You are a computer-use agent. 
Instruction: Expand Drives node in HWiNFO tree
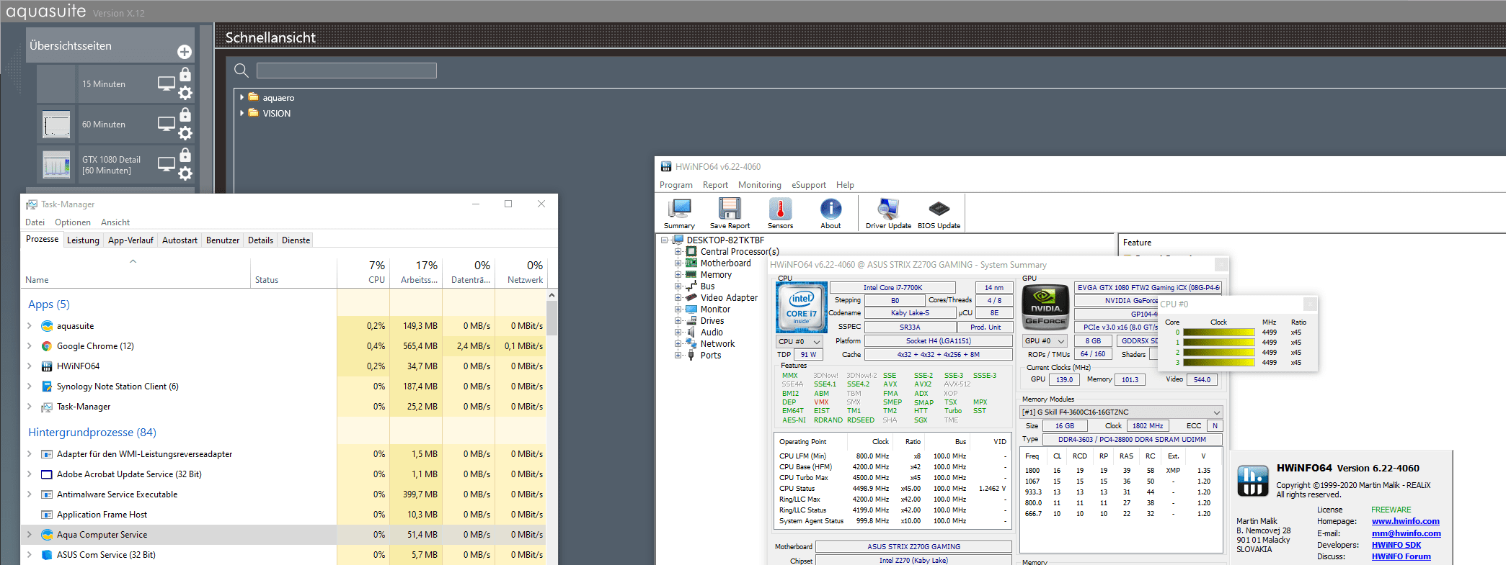tap(678, 321)
